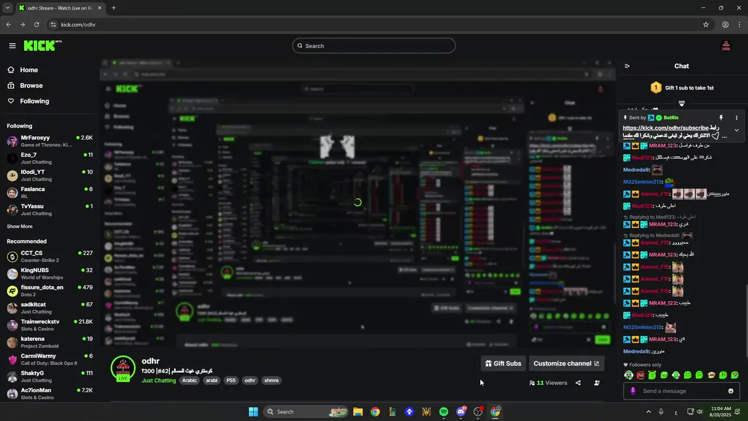Open the kick.com/odhr/subscribe link
748x421 pixels.
[666, 128]
